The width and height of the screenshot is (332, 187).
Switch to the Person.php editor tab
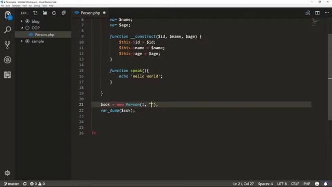[x=90, y=13]
